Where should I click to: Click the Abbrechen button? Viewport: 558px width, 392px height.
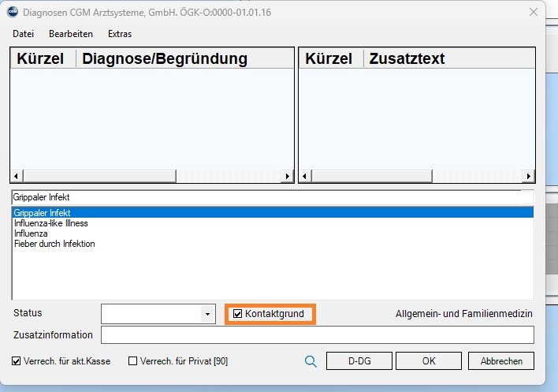point(500,361)
